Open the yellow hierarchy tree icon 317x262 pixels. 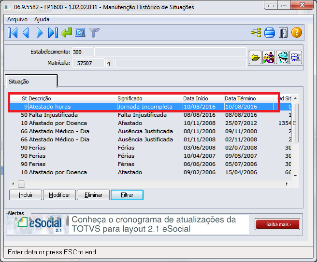(x=256, y=32)
